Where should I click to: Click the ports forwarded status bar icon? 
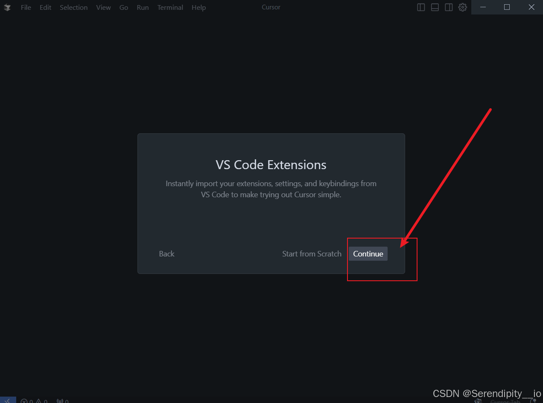[x=62, y=400]
